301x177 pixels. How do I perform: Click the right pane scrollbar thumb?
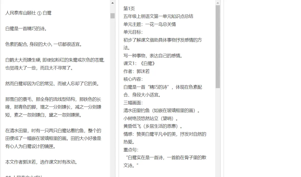tap(218, 47)
